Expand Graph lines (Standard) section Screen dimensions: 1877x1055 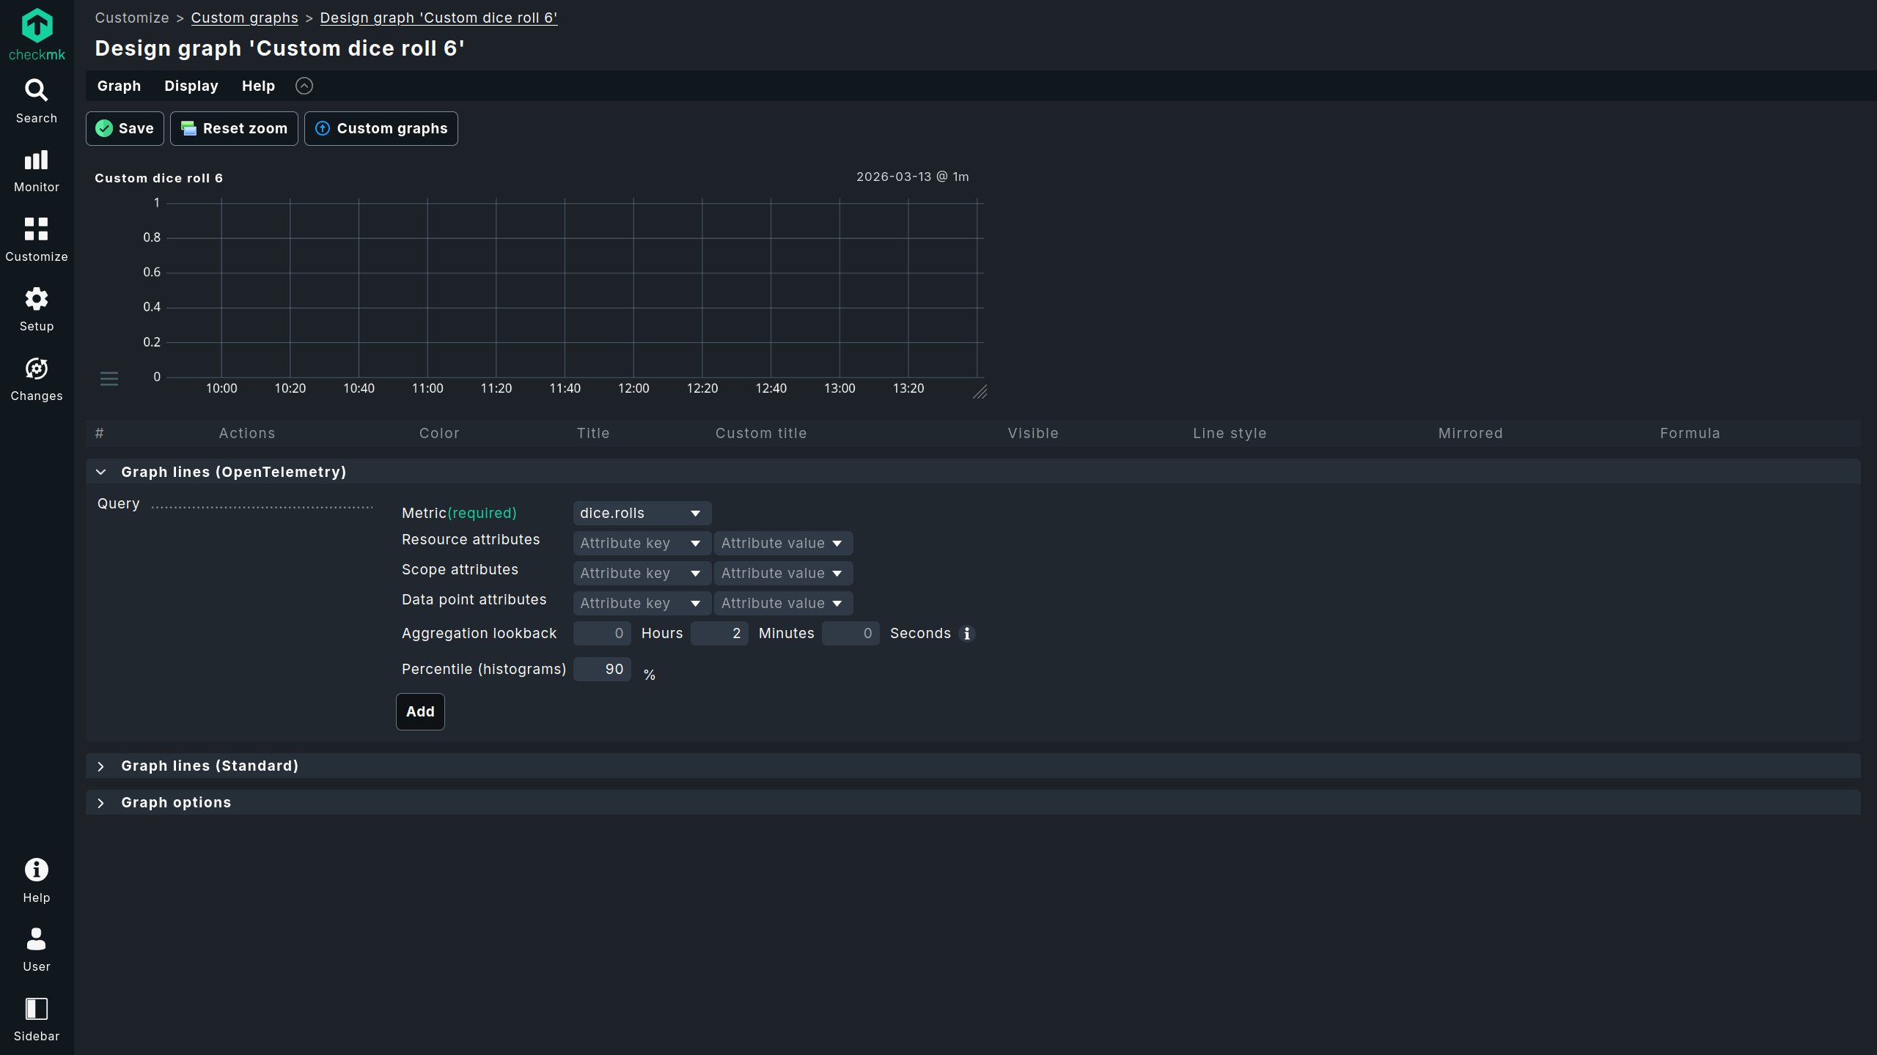pyautogui.click(x=101, y=766)
